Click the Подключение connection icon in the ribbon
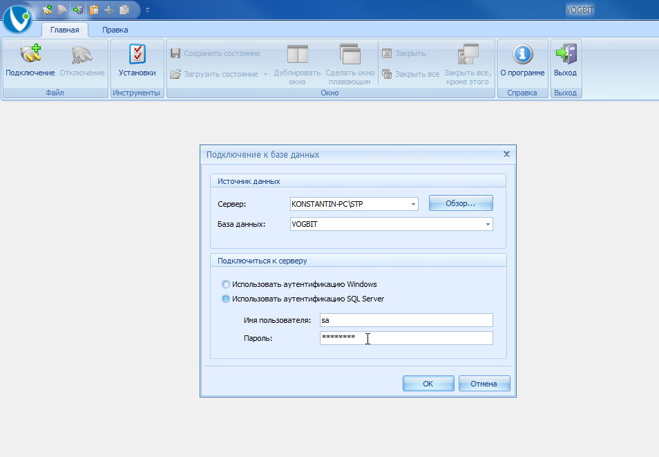Screen dimensions: 659x457 (30, 55)
